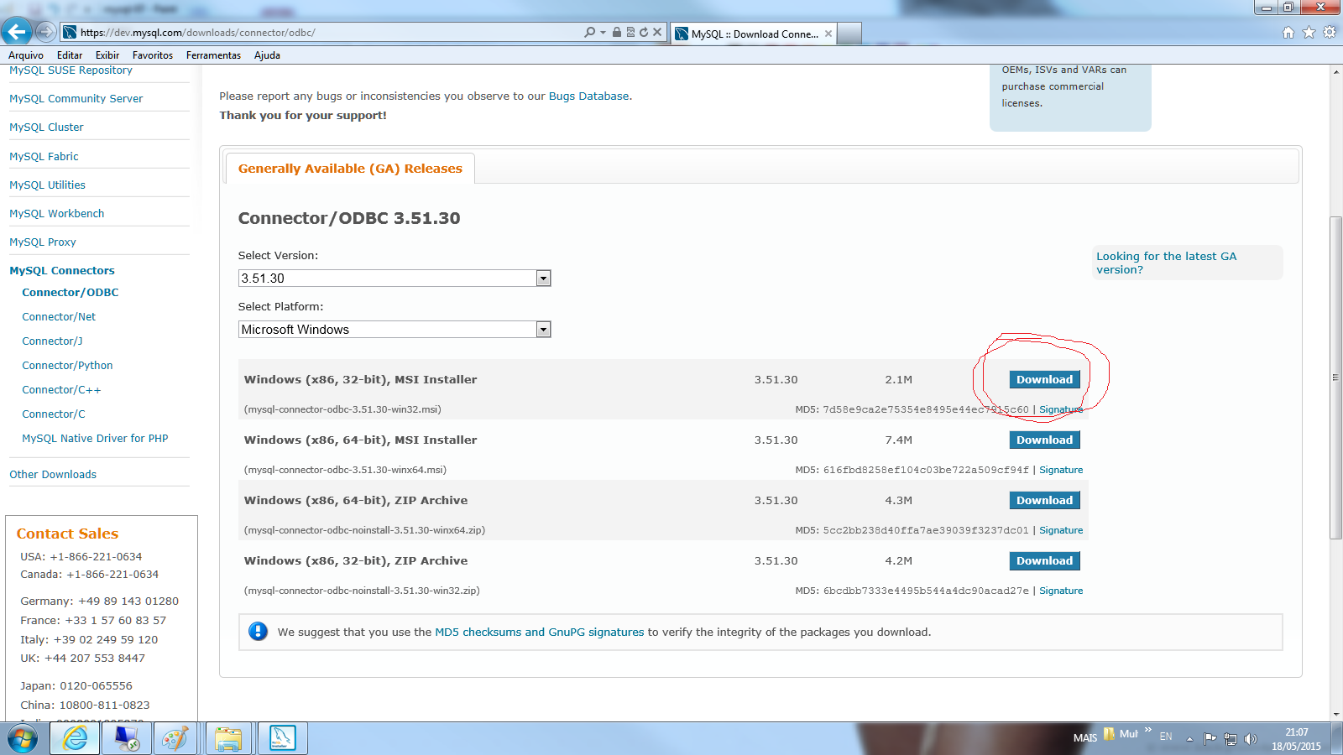1343x755 pixels.
Task: Open MySQL Cluster sidebar link
Action: (x=46, y=128)
